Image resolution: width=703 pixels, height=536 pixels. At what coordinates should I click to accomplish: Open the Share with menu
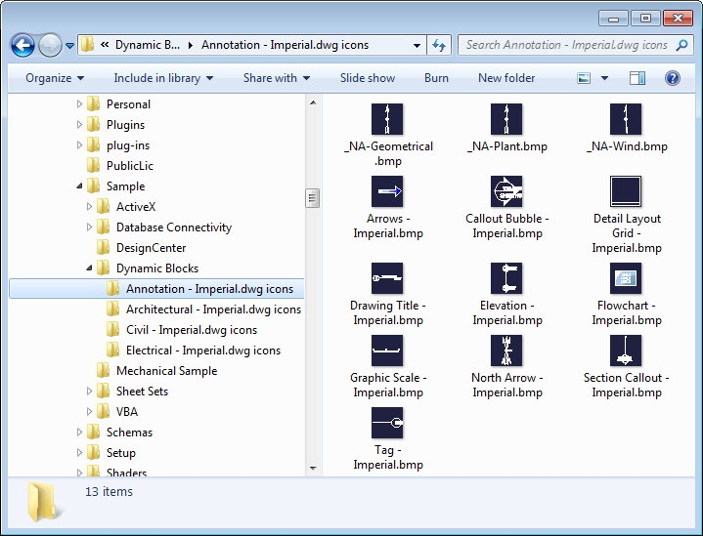pos(277,78)
